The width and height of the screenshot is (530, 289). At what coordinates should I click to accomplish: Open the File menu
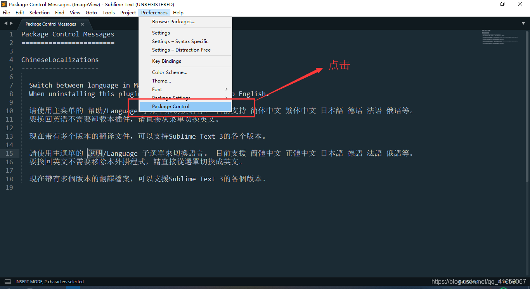click(7, 12)
